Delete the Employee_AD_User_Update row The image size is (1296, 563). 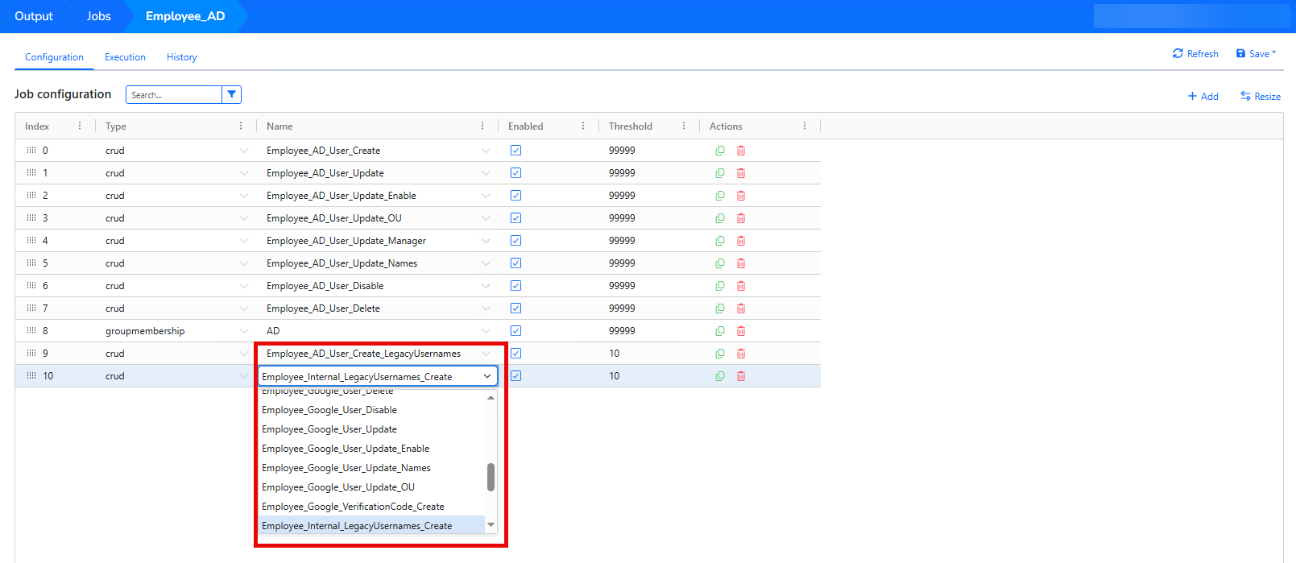pos(741,173)
